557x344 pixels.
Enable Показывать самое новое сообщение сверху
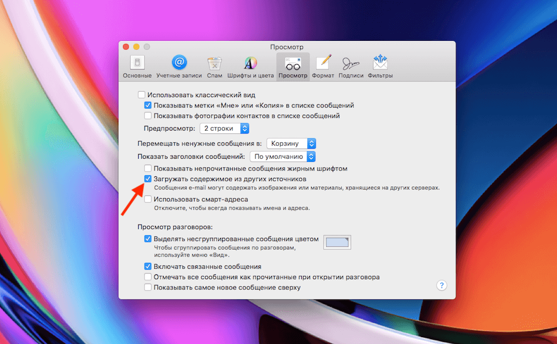148,287
